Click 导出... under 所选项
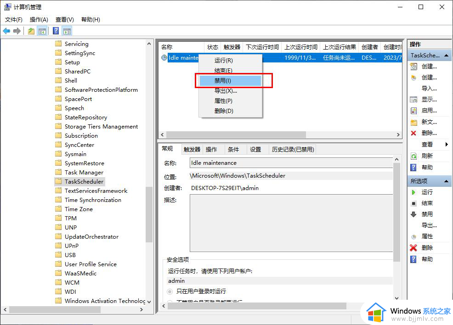This screenshot has width=453, height=325. [x=429, y=225]
